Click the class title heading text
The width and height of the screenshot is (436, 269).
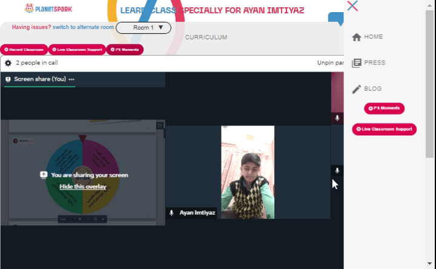(x=212, y=10)
